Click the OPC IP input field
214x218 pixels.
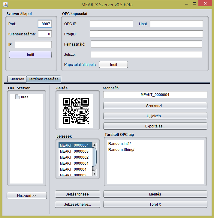tap(111, 24)
